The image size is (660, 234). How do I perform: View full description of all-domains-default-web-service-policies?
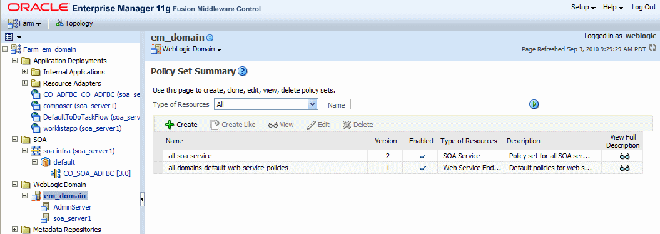[x=624, y=168]
